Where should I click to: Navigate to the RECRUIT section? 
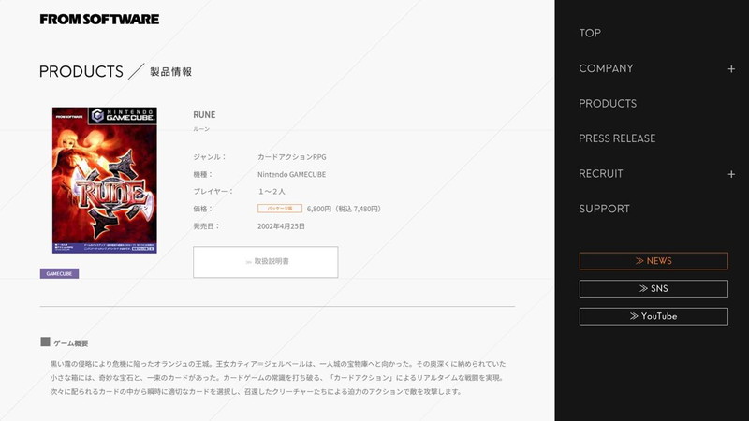[601, 174]
